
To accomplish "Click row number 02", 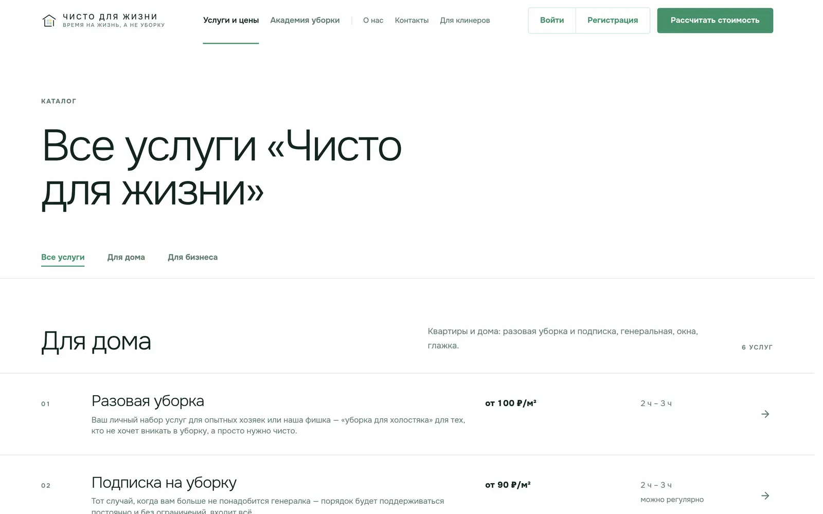I will click(46, 486).
